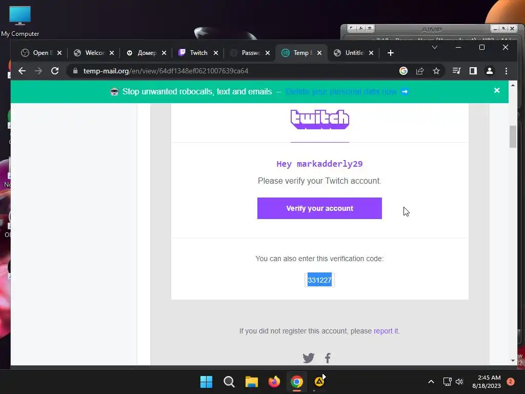Switch to the Password tab

coord(246,53)
